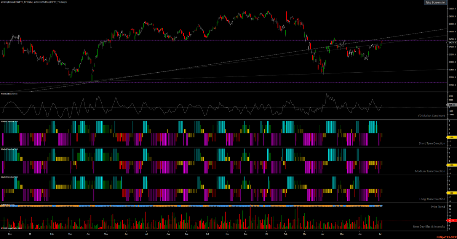The width and height of the screenshot is (457, 239).
Task: Click the 25000.0 price axis label
Action: pyautogui.click(x=452, y=32)
